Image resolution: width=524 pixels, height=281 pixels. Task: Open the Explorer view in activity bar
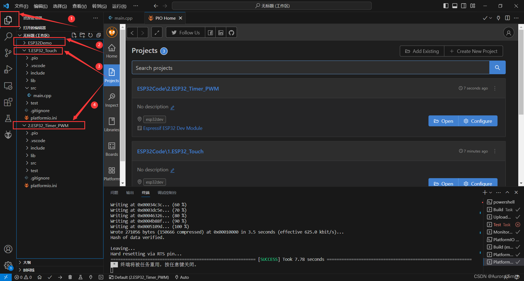[x=8, y=20]
